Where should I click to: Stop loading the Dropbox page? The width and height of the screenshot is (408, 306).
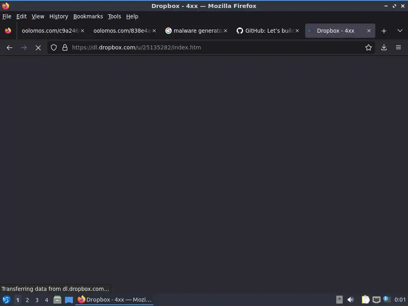pyautogui.click(x=38, y=48)
